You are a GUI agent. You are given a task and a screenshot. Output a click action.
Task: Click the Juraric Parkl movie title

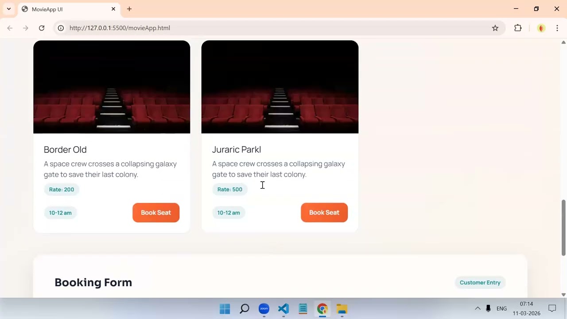tap(237, 150)
